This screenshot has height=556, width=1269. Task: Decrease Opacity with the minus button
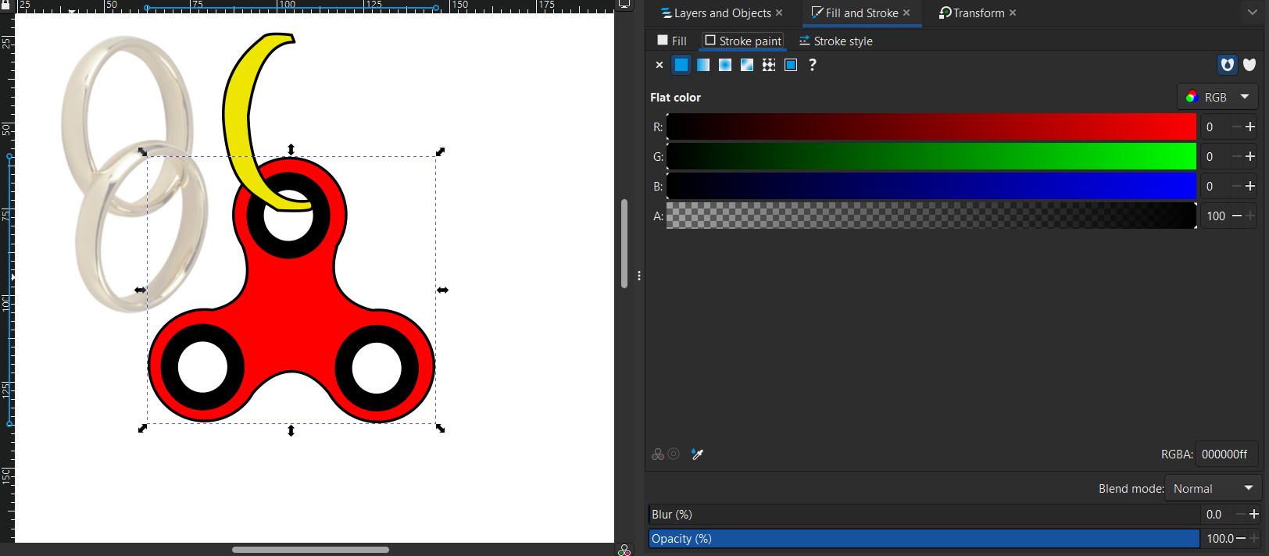click(x=1241, y=539)
